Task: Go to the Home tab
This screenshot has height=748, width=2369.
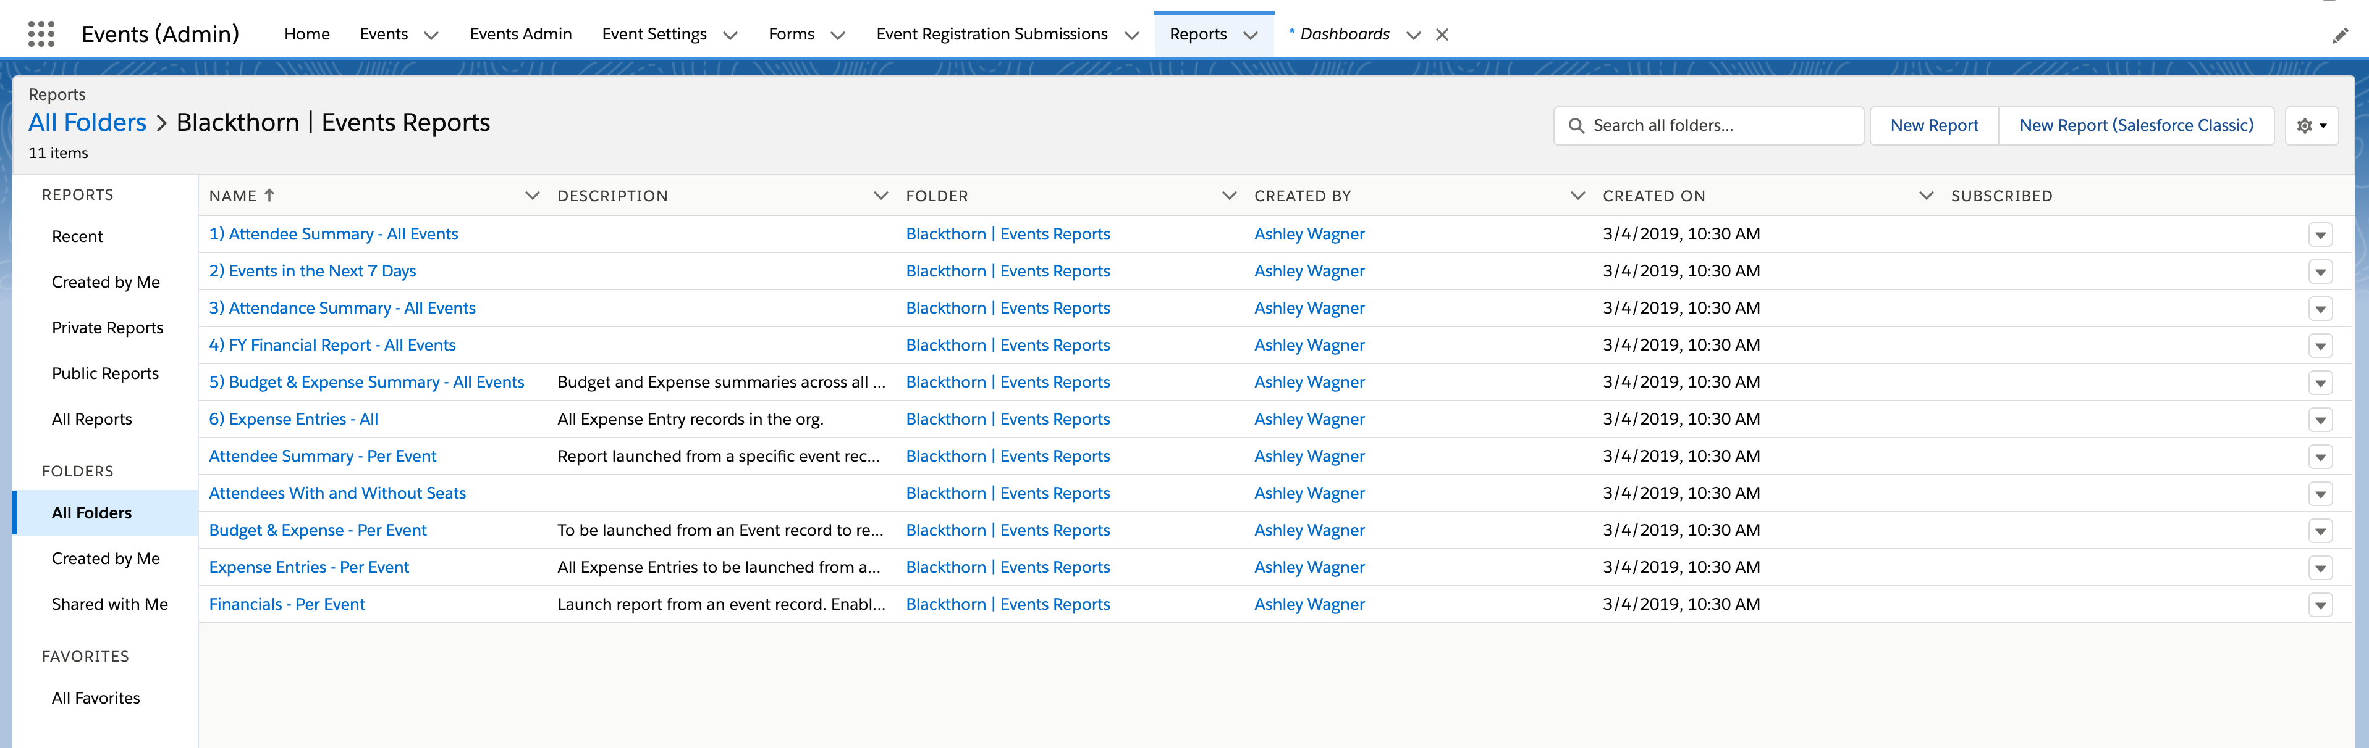Action: [x=306, y=34]
